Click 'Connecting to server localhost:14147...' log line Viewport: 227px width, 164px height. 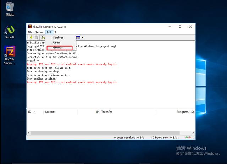(x=53, y=53)
